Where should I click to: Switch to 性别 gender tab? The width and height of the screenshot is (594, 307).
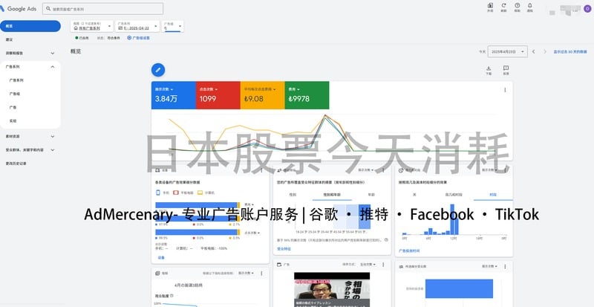tap(293, 195)
